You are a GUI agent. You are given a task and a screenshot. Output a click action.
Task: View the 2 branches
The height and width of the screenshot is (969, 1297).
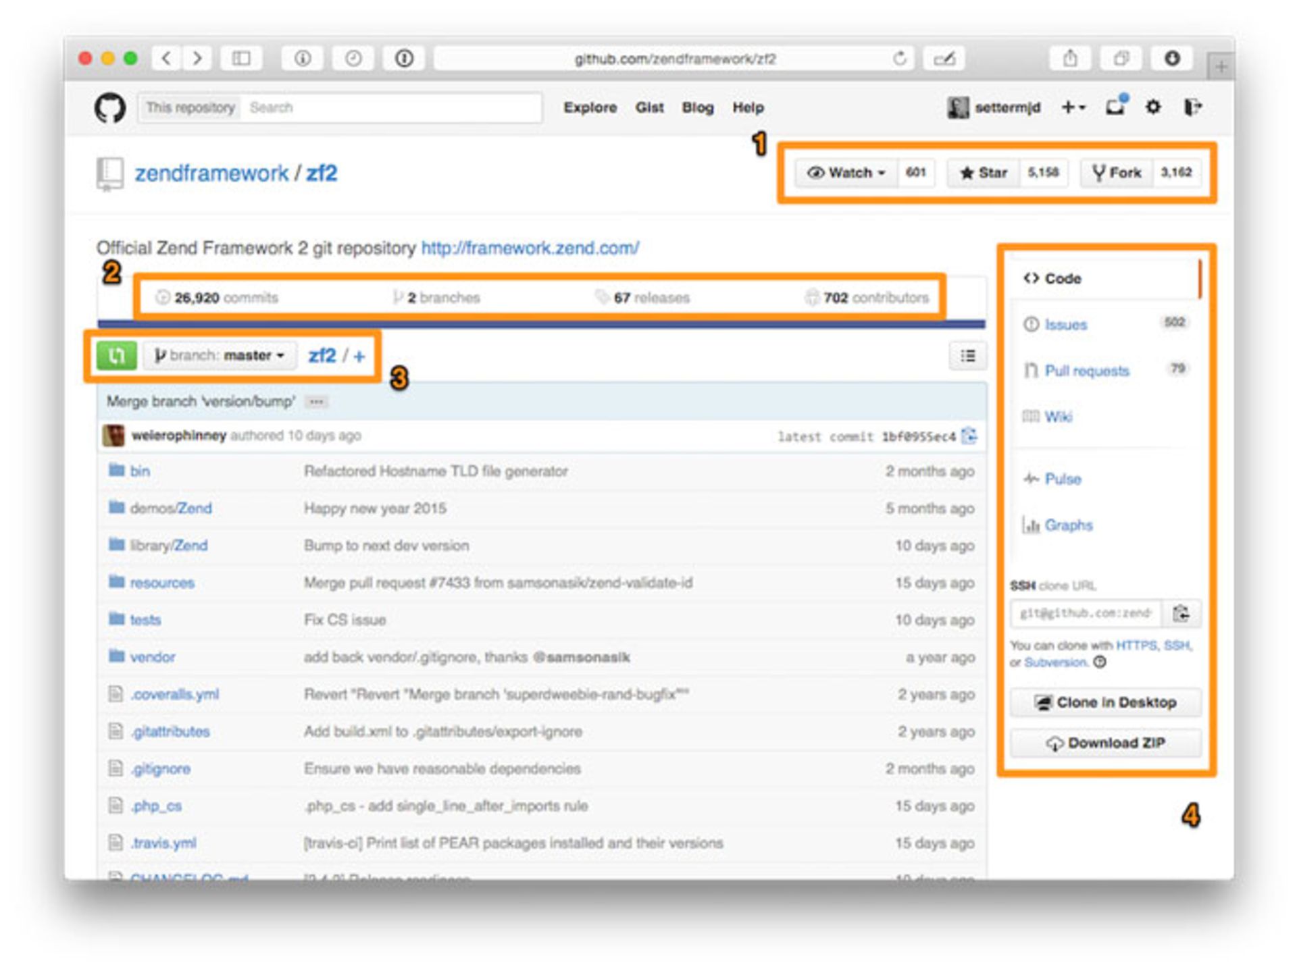436,298
